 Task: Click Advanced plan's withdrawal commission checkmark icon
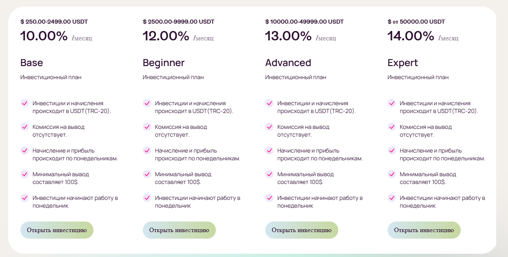pos(269,127)
